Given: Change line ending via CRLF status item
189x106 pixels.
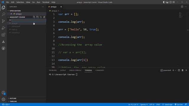Looking at the screenshot, I should 158,105.
